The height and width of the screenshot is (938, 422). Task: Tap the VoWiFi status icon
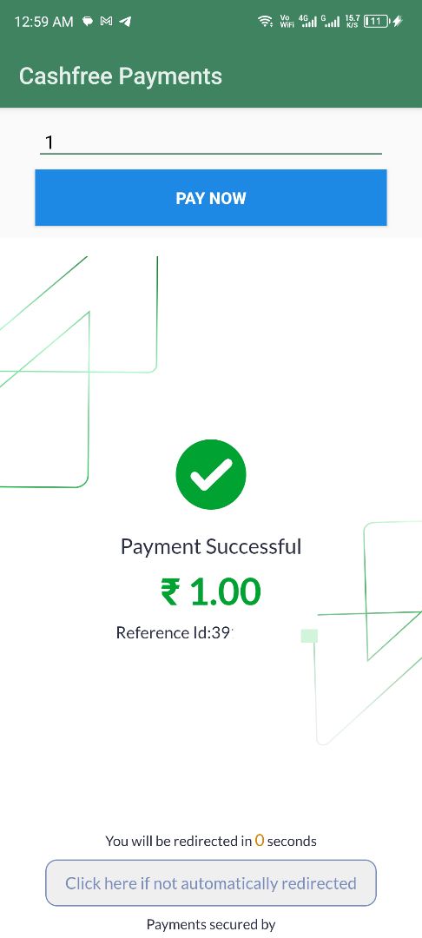[x=287, y=22]
